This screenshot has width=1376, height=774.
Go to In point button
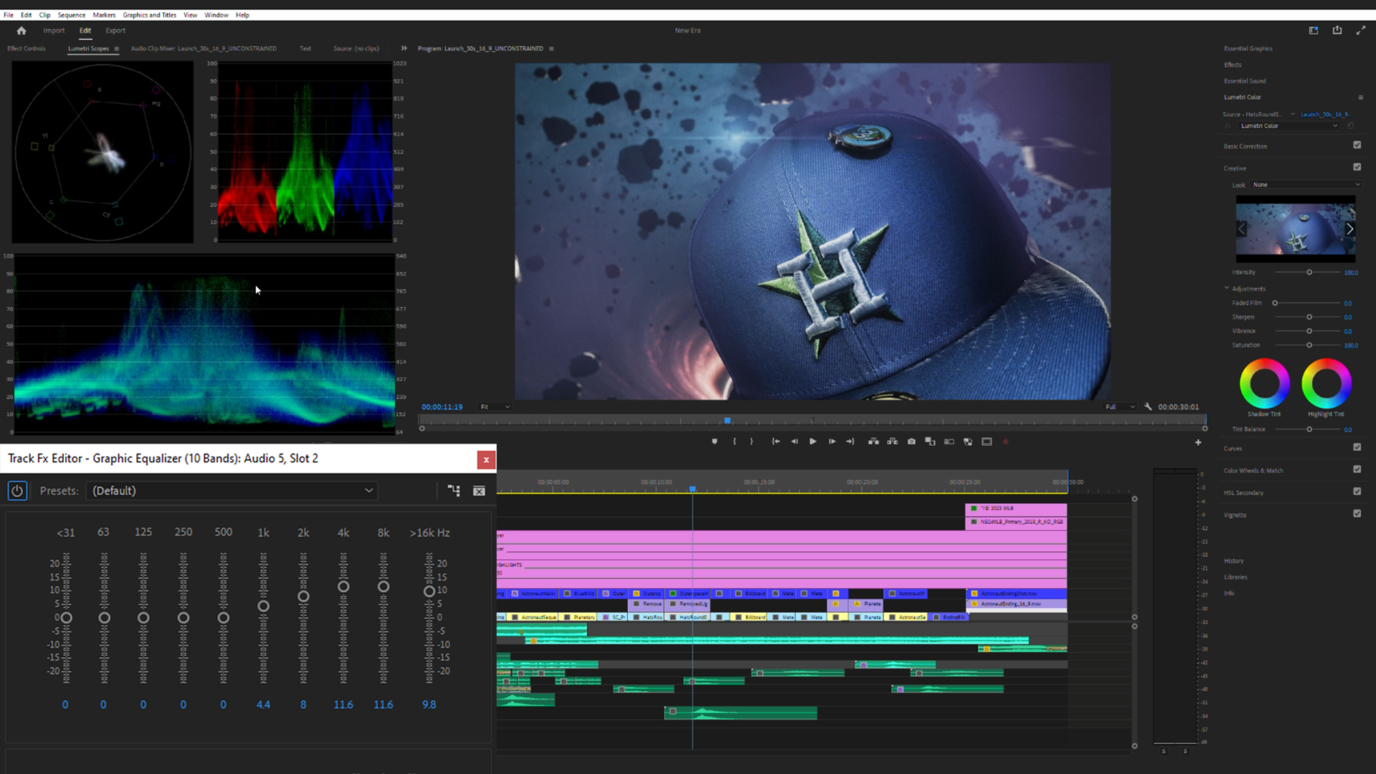775,441
